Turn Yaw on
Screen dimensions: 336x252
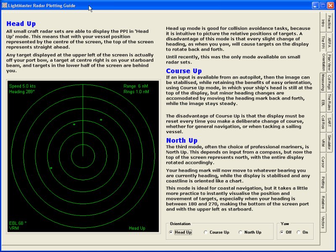pos(298,232)
